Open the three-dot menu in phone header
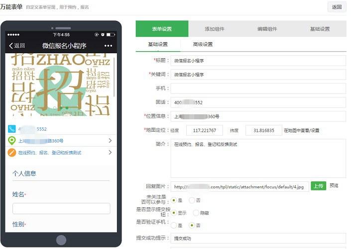 [x=109, y=46]
